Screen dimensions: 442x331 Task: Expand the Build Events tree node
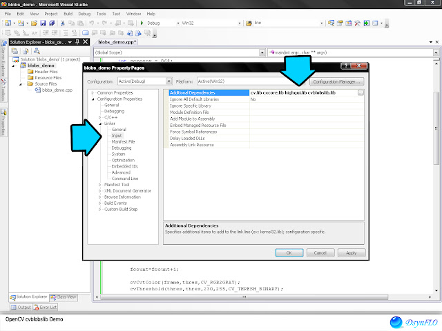99,203
